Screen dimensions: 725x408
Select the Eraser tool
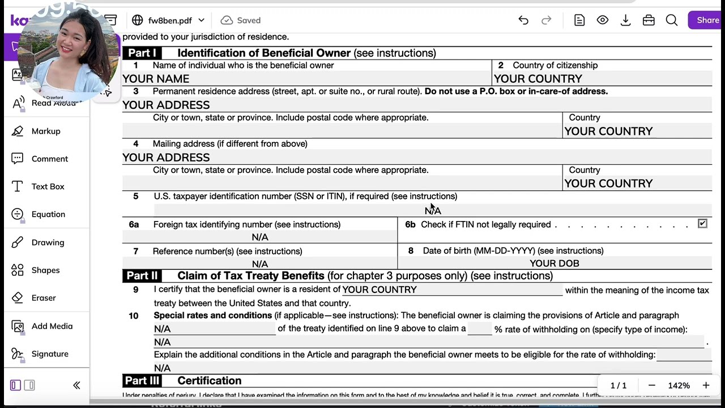[x=46, y=298]
